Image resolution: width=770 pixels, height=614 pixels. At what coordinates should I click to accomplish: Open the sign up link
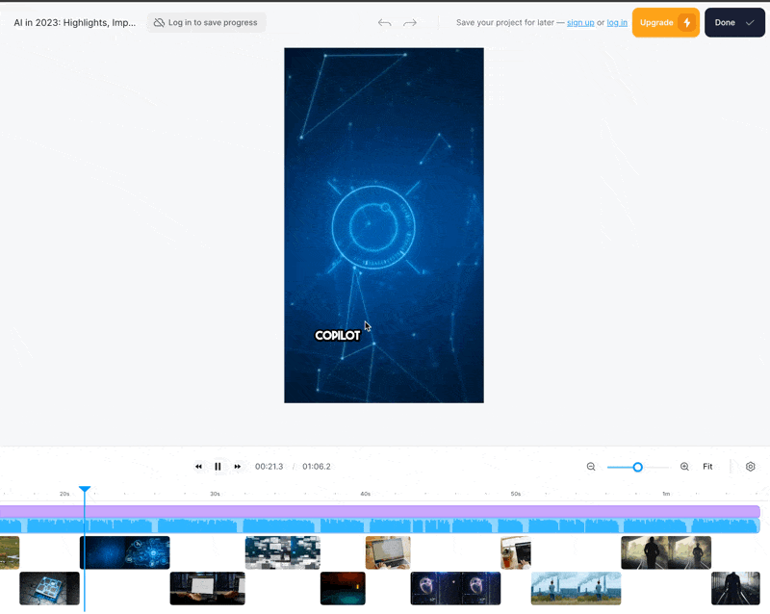(580, 22)
